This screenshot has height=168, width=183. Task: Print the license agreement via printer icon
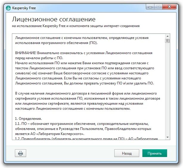coord(21,153)
